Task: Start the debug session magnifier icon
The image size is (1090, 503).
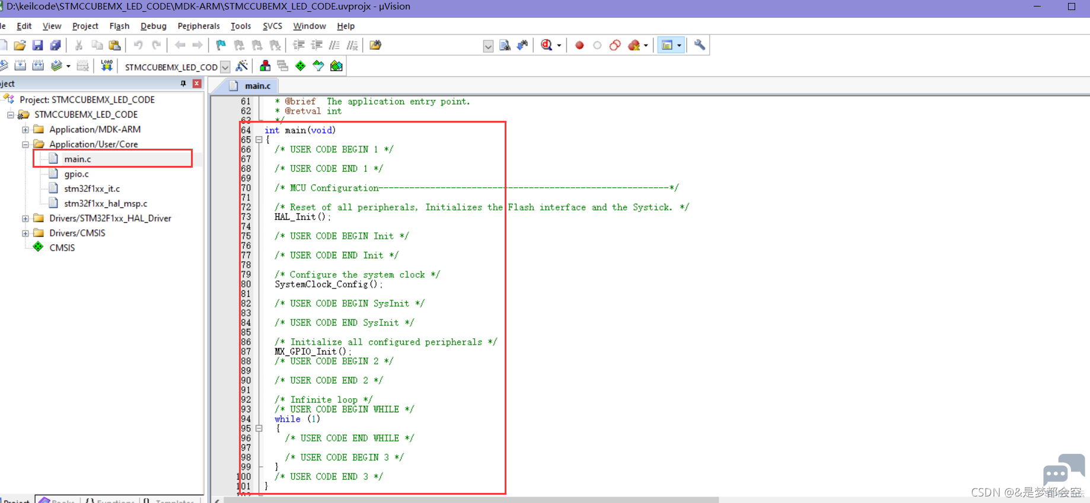Action: [x=547, y=45]
